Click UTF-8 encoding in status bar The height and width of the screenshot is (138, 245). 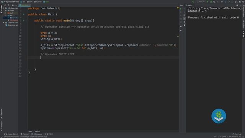(x=225, y=137)
